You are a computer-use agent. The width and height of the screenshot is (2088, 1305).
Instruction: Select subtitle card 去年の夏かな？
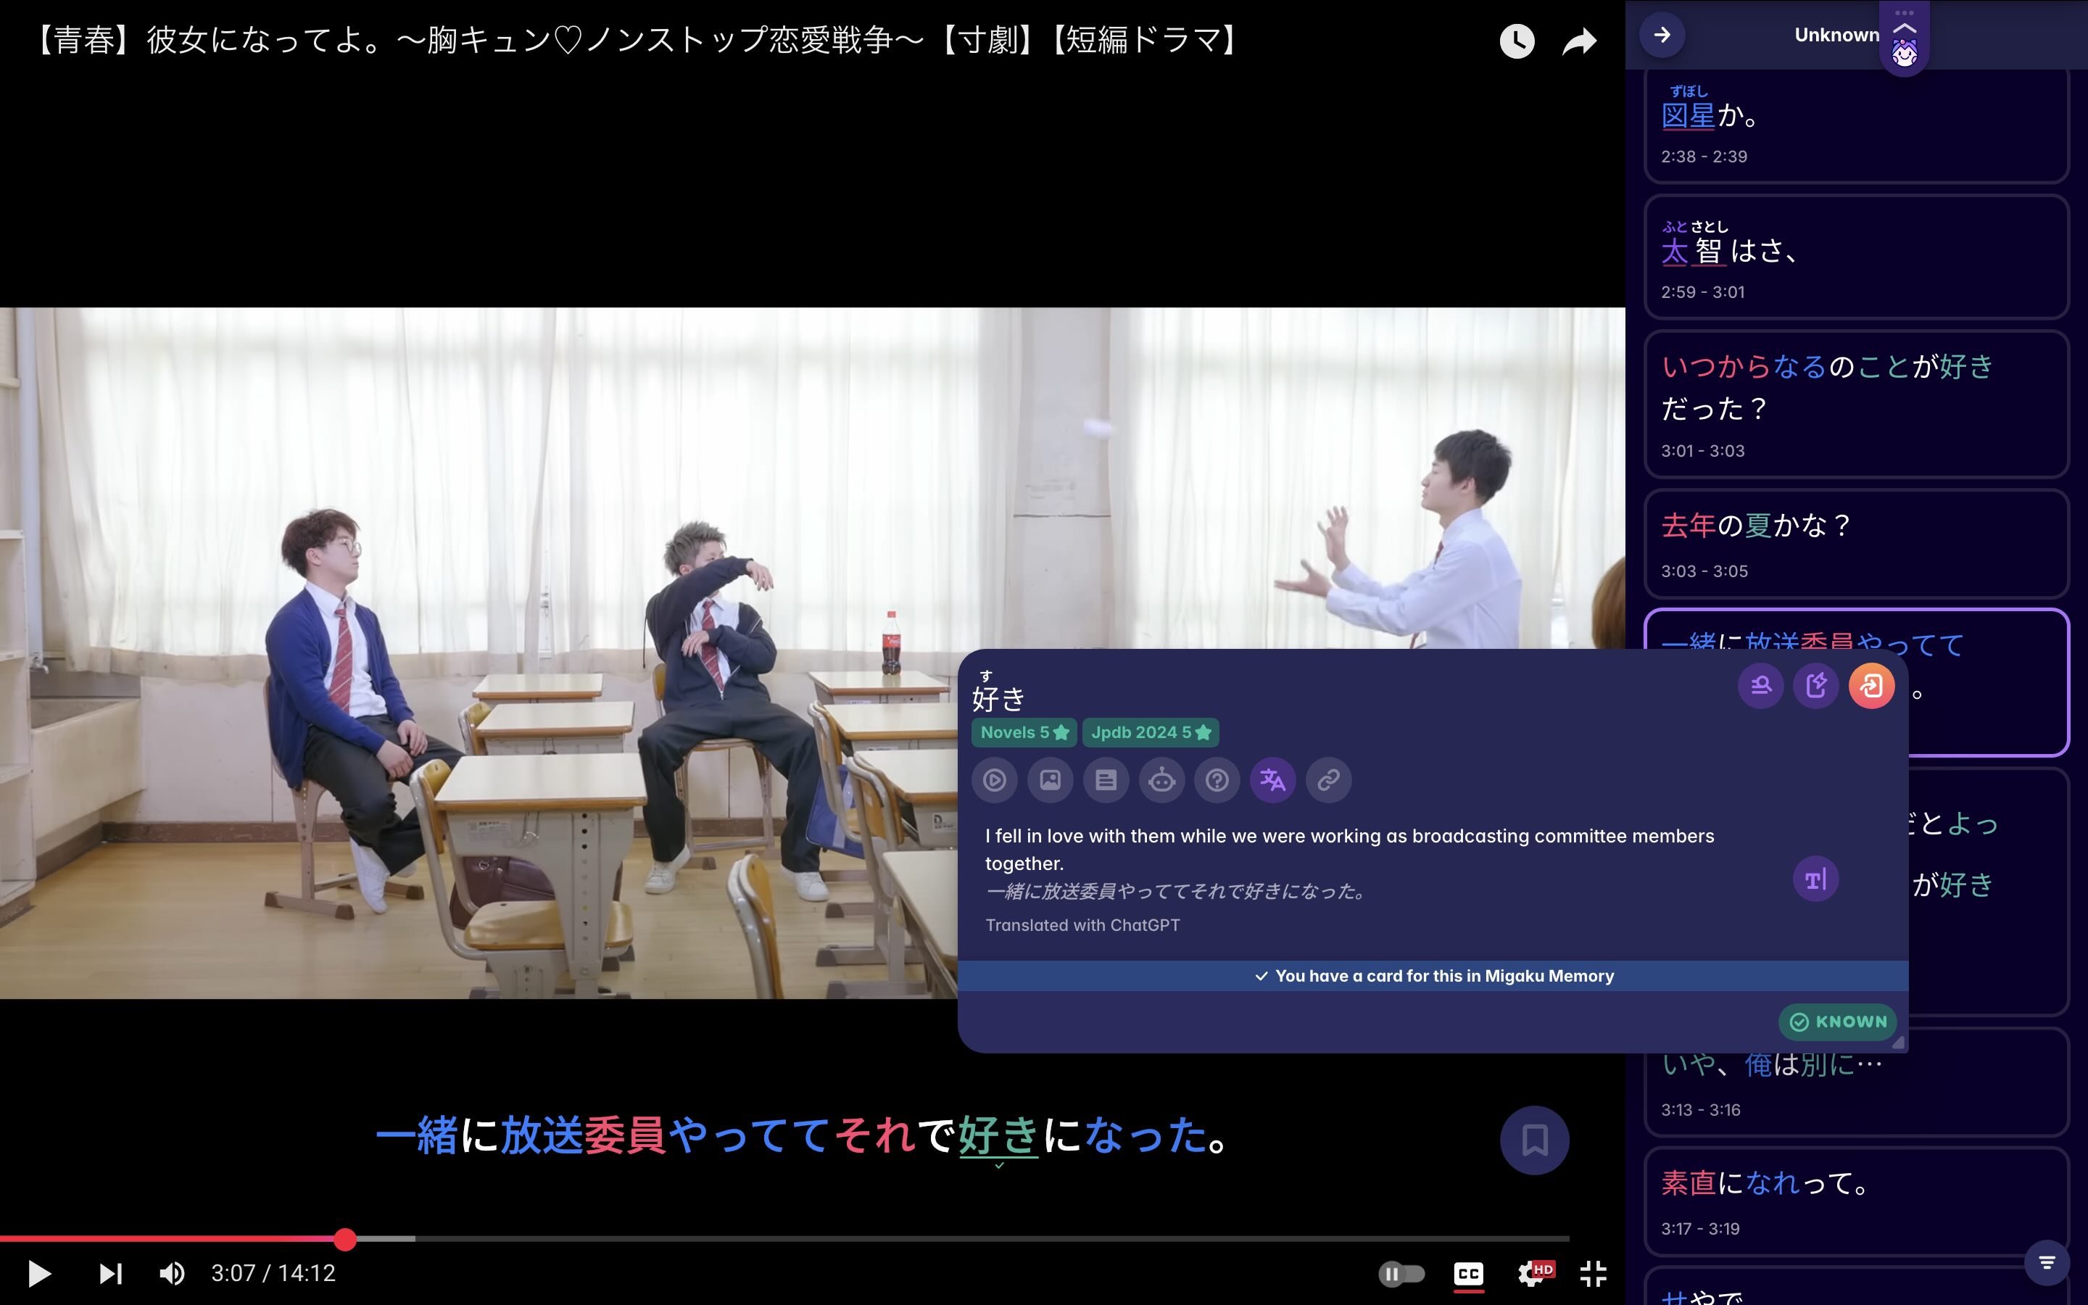1857,544
